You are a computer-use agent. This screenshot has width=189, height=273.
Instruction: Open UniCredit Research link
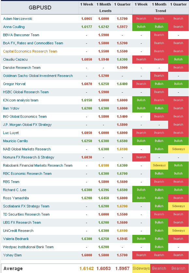(x=18, y=231)
